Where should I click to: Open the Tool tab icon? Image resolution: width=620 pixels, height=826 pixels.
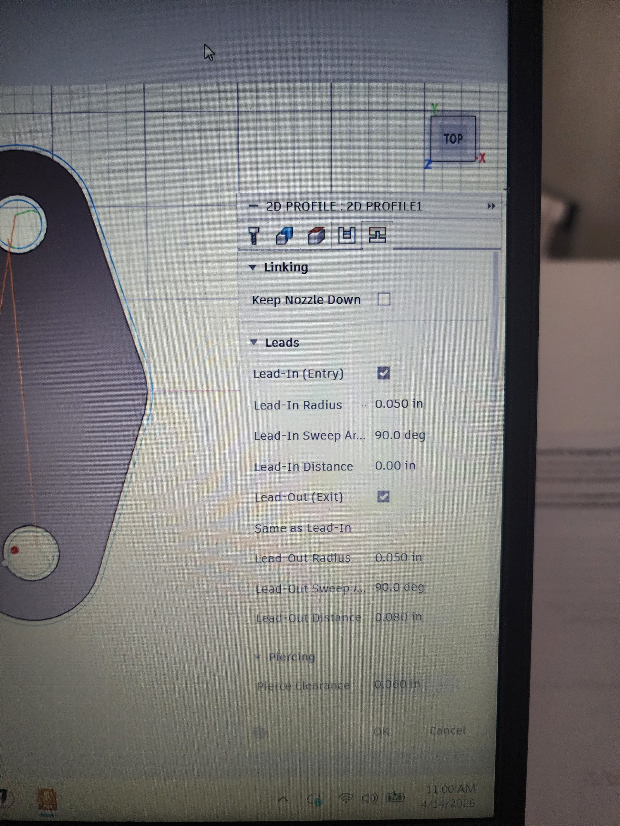tap(254, 236)
